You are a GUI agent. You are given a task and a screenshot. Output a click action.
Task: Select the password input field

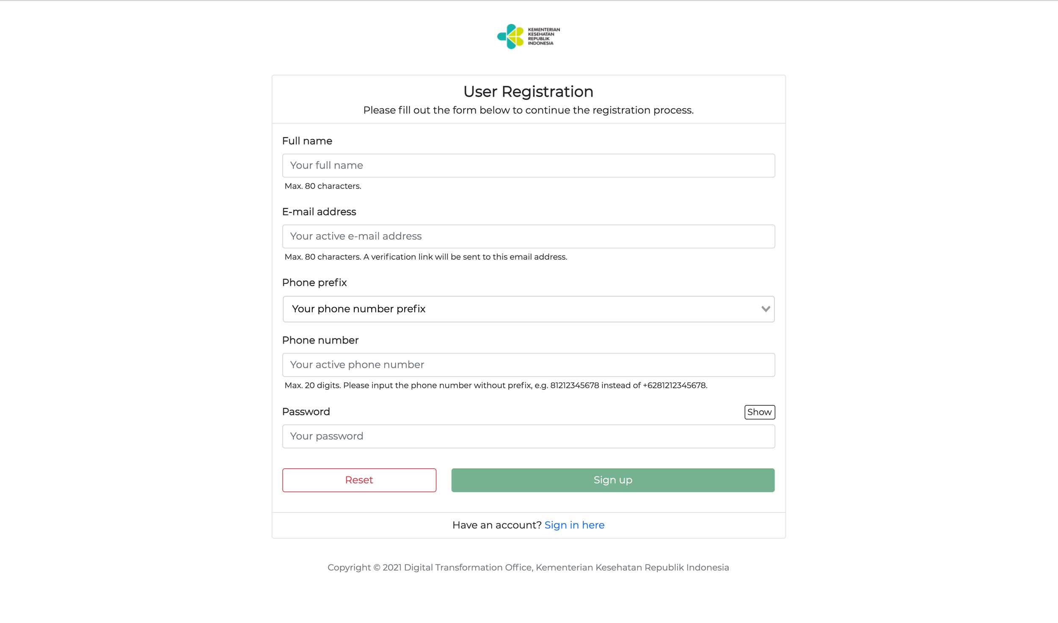[528, 436]
